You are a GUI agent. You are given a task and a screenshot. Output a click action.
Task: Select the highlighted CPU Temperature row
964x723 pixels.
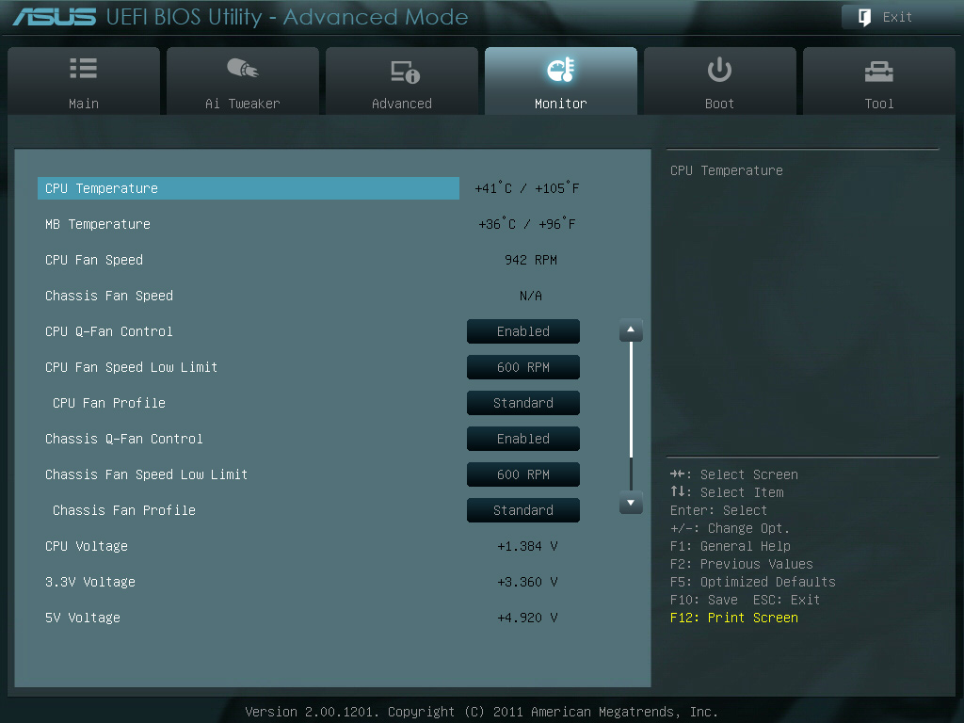[x=249, y=188]
